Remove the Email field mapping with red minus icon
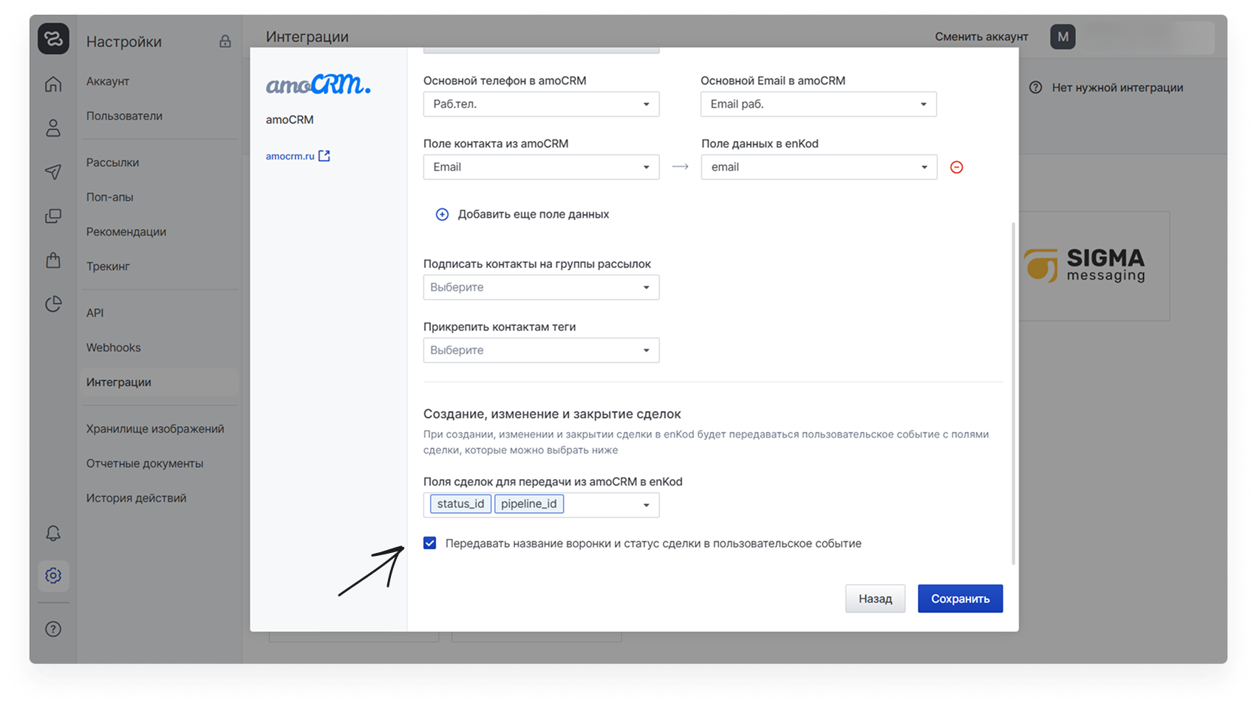The height and width of the screenshot is (708, 1257). (x=956, y=168)
